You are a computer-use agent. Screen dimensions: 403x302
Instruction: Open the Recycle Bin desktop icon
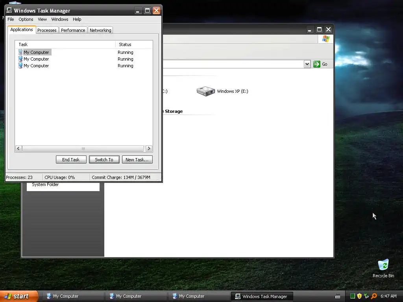(383, 268)
